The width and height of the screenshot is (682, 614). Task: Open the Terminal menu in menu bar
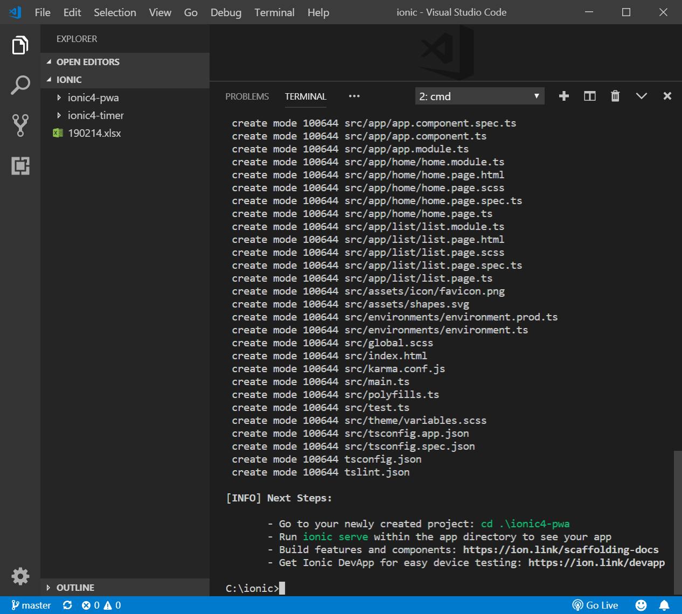click(274, 12)
